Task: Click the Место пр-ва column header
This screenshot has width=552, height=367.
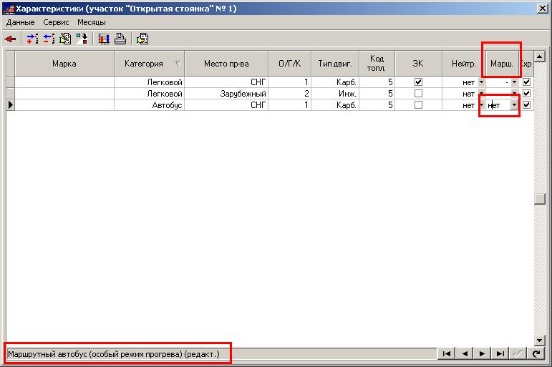Action: [226, 64]
